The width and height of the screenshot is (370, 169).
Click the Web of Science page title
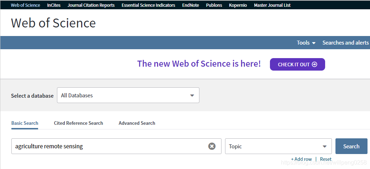[x=53, y=23]
